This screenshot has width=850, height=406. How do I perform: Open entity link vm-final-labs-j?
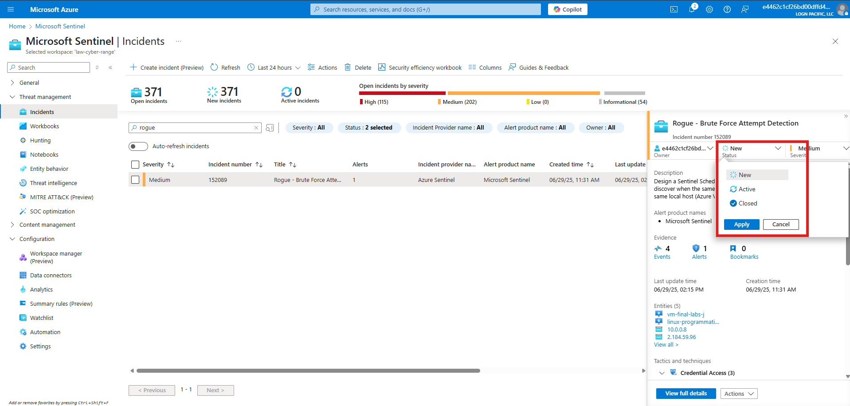point(685,314)
